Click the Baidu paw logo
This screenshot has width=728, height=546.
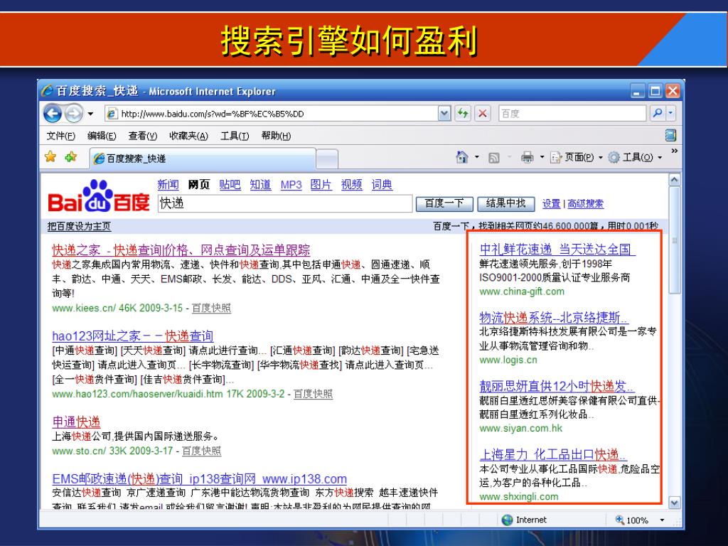(x=98, y=196)
